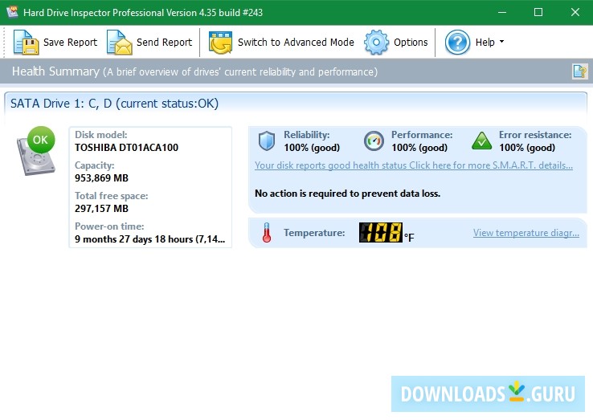Click the Save Report label
Screen dimensions: 593x420
coord(70,42)
